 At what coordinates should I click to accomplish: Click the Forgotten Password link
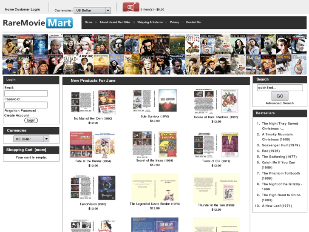coord(20,111)
